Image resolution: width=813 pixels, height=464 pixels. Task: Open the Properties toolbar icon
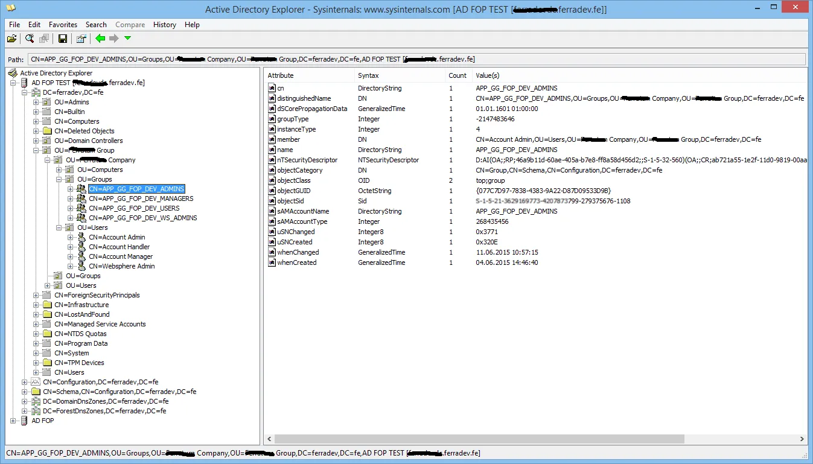[81, 39]
